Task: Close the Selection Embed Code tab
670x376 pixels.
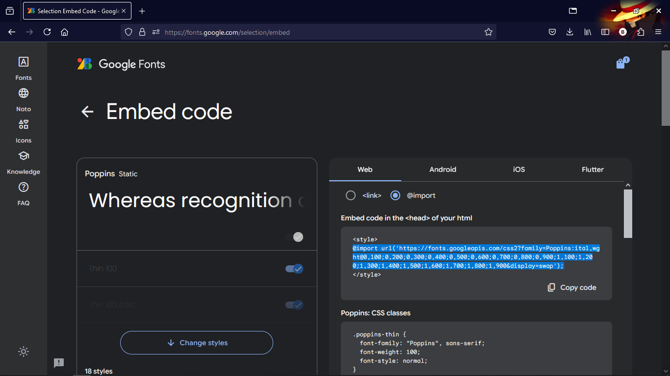Action: 124,11
